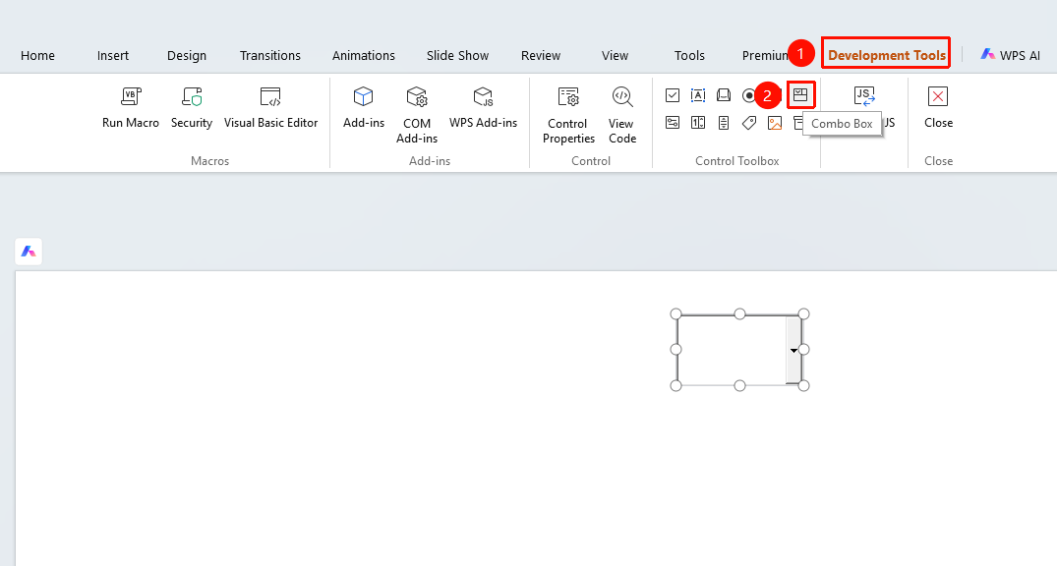This screenshot has width=1057, height=566.
Task: Select the Scroll Bar control icon
Action: pos(724,123)
